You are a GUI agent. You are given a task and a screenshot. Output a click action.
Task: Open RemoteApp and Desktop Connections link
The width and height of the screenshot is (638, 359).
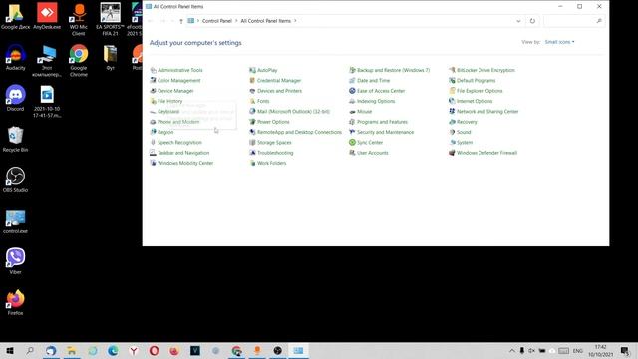299,132
